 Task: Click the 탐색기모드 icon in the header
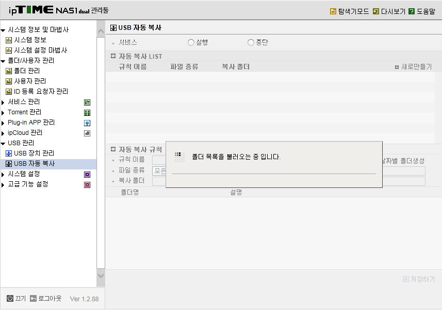(333, 11)
